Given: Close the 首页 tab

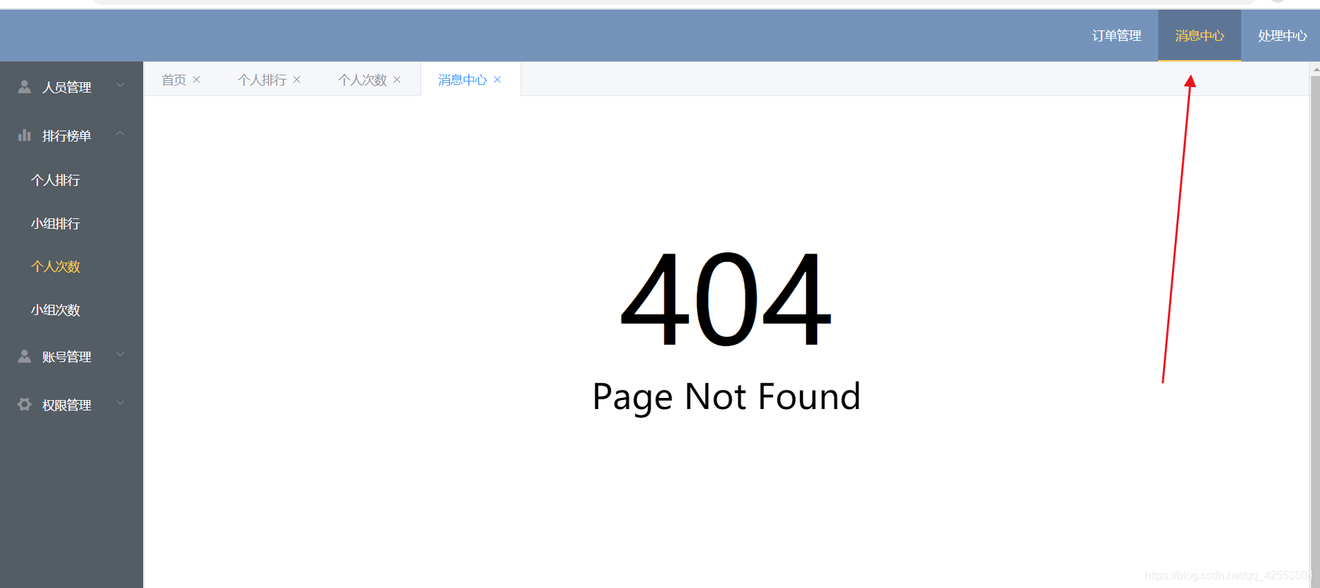Looking at the screenshot, I should pyautogui.click(x=196, y=79).
